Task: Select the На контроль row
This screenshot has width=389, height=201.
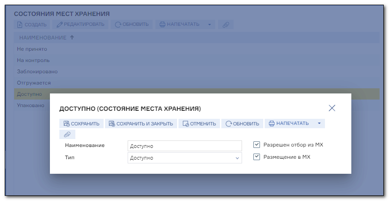Action: click(x=196, y=60)
